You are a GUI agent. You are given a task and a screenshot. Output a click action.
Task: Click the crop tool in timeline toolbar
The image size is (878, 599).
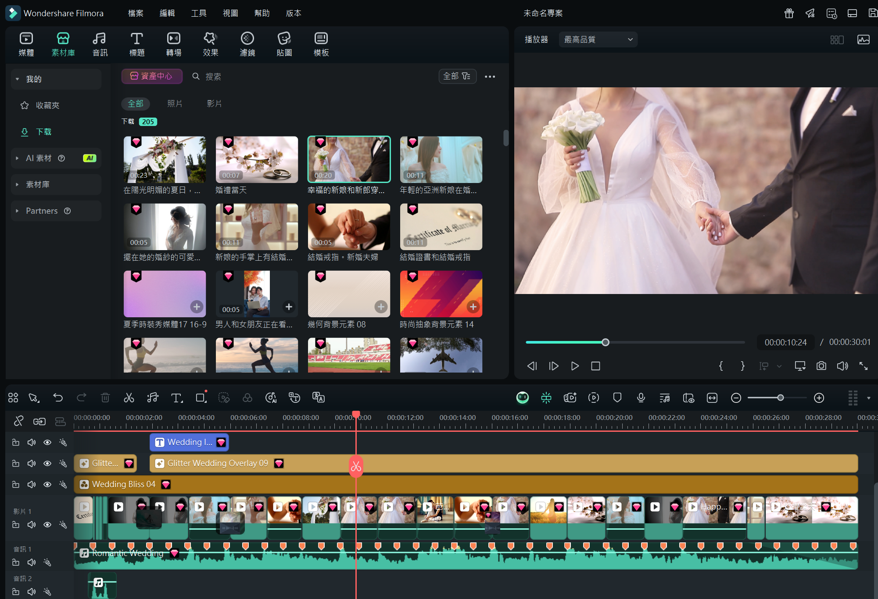point(201,398)
